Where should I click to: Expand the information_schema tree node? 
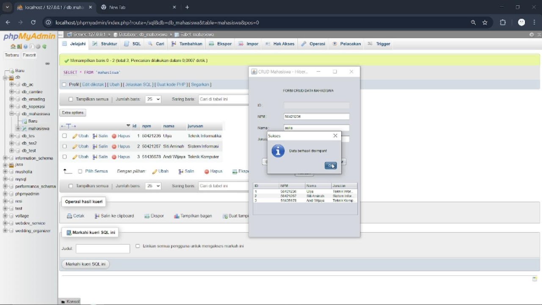5,158
